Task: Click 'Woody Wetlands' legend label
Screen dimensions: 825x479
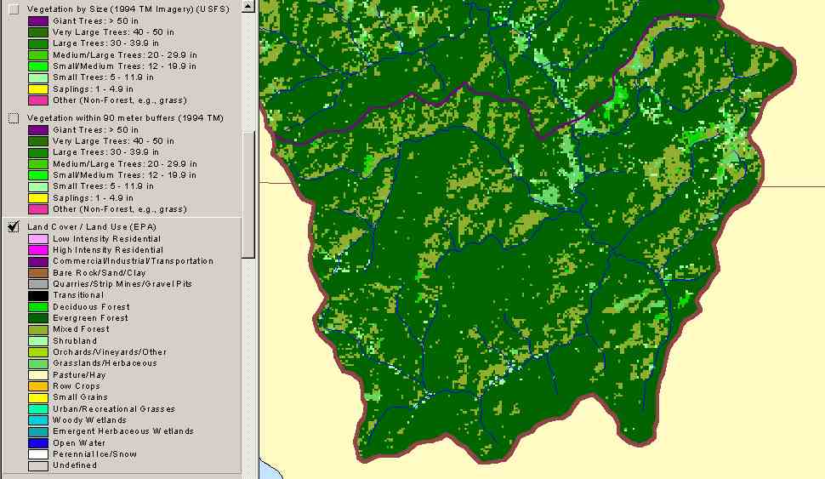Action: click(x=89, y=420)
